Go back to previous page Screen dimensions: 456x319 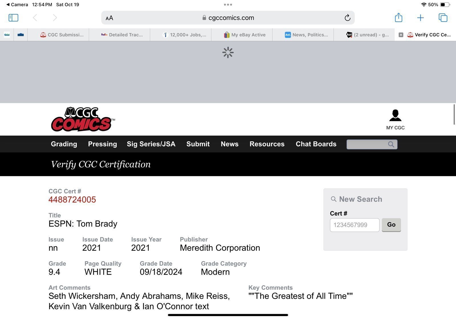(x=35, y=18)
